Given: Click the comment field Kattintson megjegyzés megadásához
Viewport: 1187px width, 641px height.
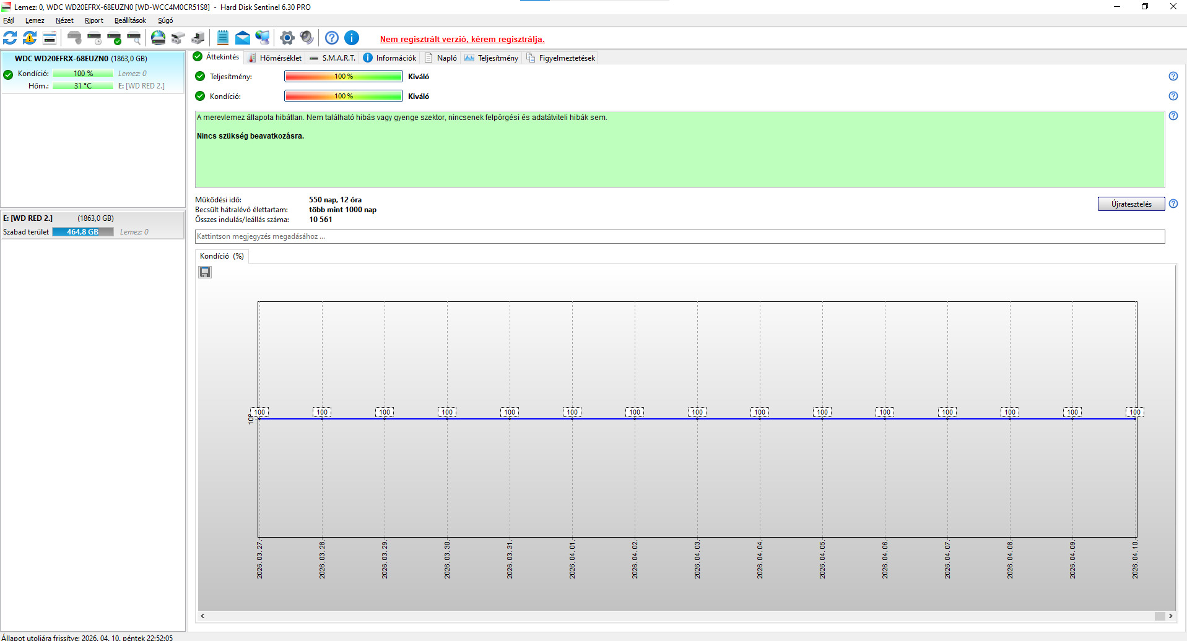Looking at the screenshot, I should click(680, 236).
